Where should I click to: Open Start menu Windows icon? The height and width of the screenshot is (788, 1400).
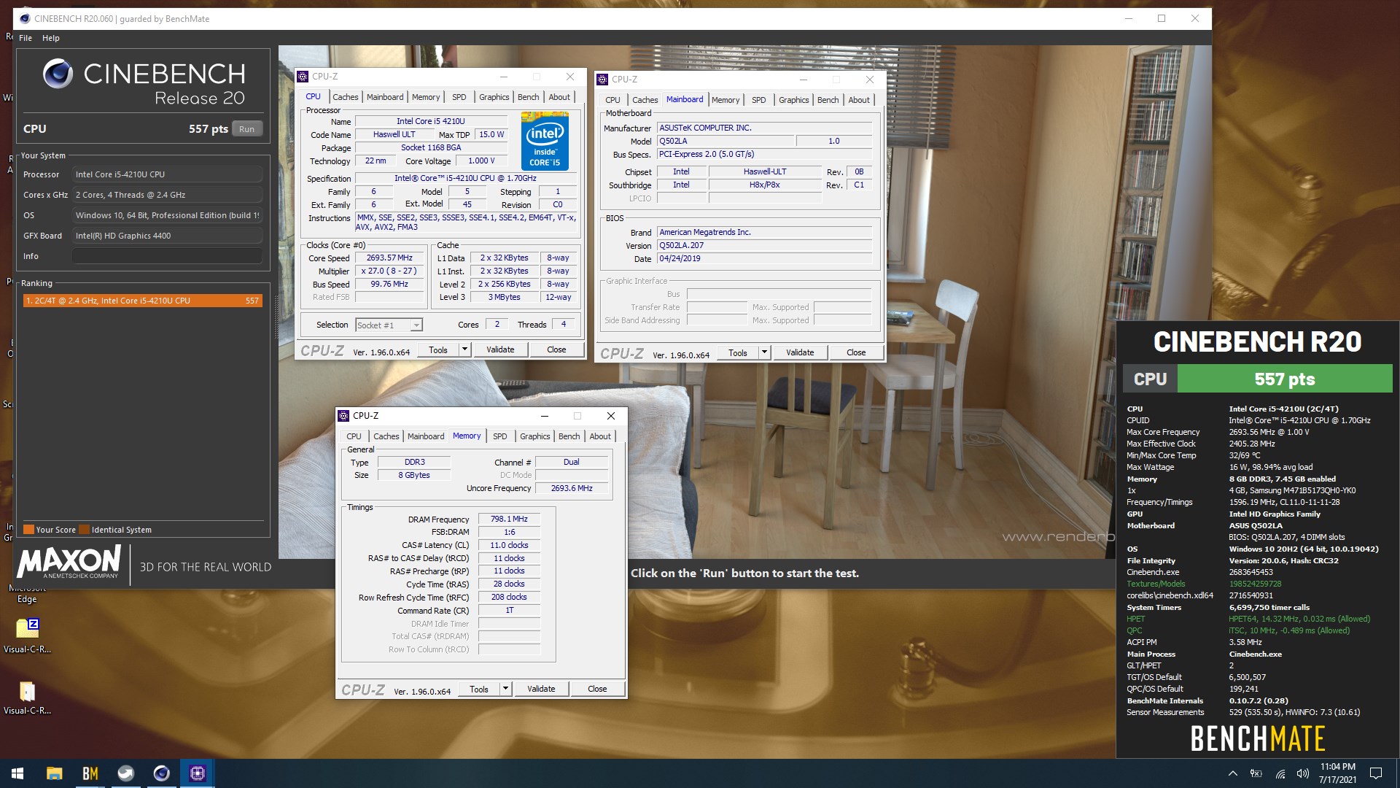tap(17, 773)
